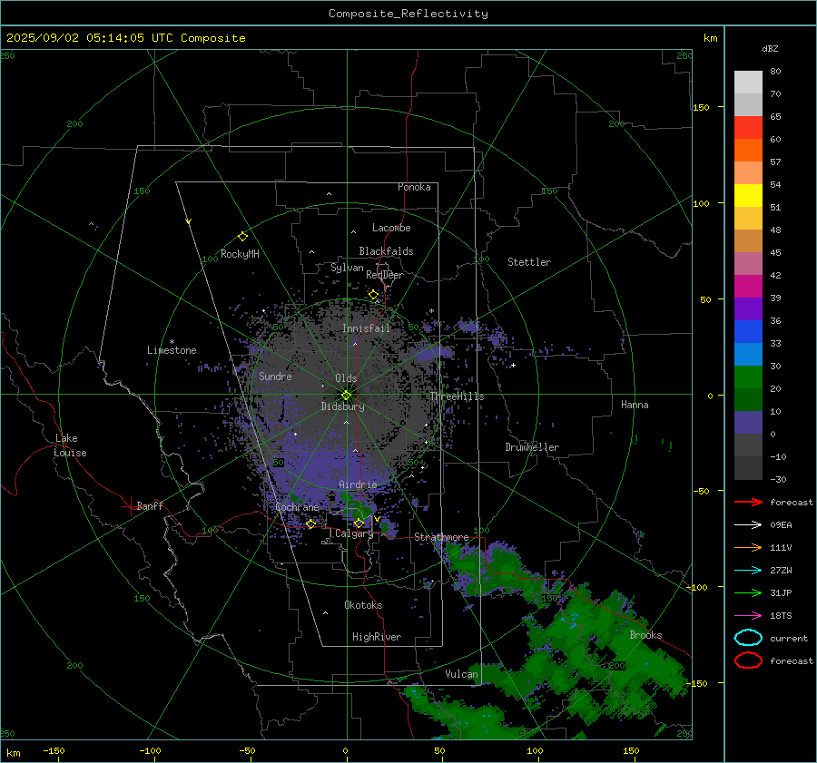Screen dimensions: 817x763
Task: Click the Composite_Reflectivity title
Action: [408, 14]
